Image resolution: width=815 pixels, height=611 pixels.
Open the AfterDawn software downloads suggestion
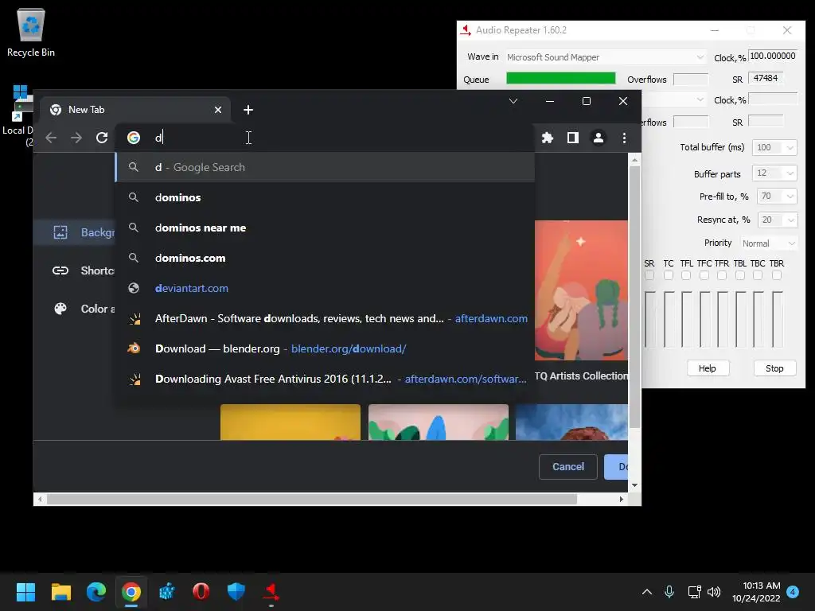tap(325, 318)
